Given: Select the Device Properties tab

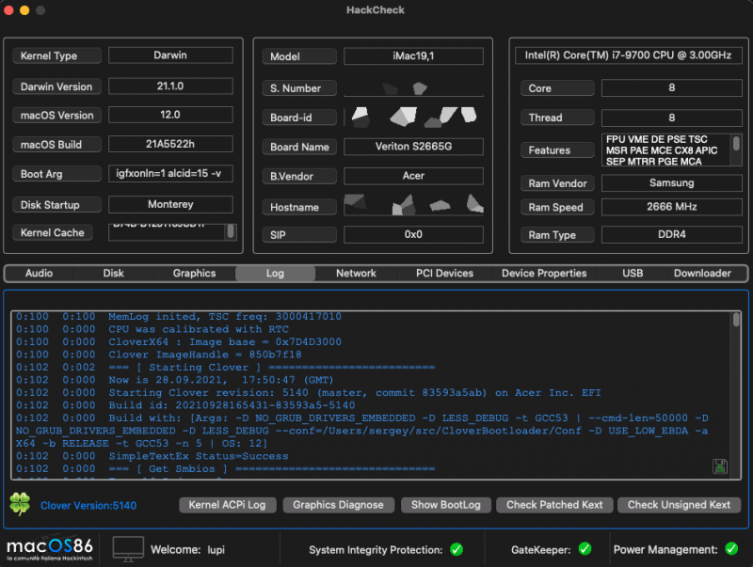Looking at the screenshot, I should pos(544,274).
